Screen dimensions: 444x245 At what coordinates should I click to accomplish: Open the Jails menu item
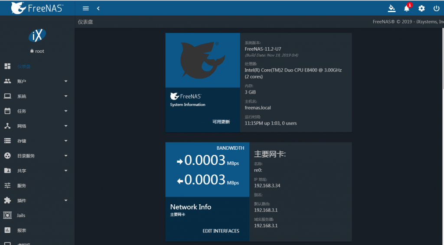(x=37, y=215)
